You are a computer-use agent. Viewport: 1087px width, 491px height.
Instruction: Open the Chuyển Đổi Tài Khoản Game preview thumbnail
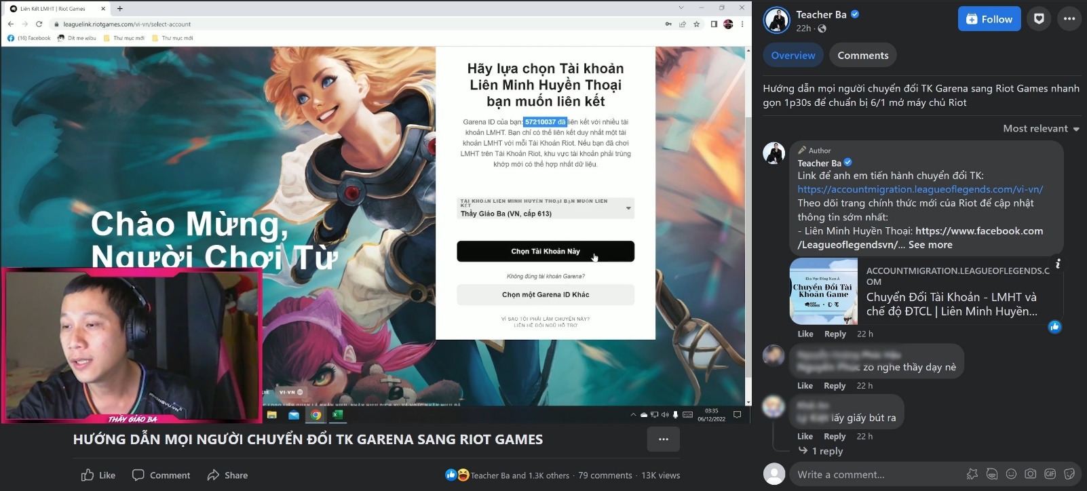tap(824, 291)
